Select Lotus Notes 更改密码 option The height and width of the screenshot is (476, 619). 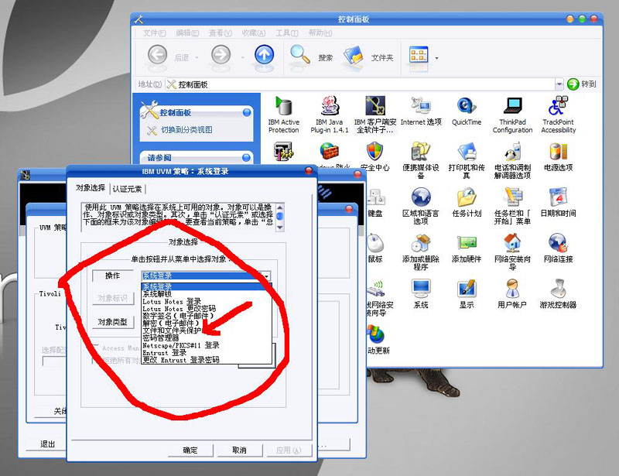pos(207,309)
